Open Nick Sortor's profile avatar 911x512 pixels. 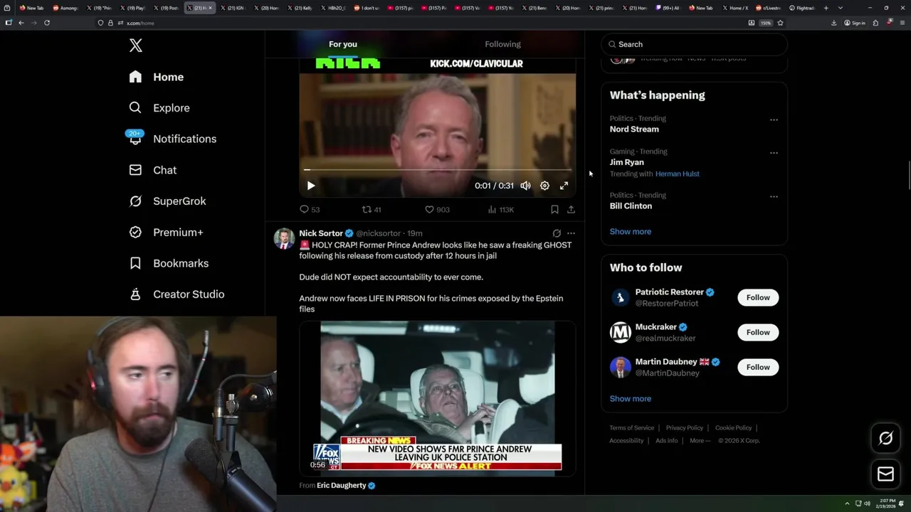(285, 239)
